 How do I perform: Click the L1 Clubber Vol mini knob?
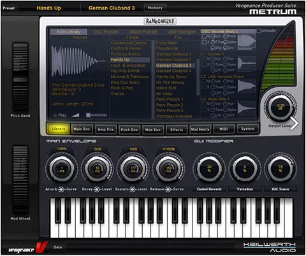coord(213,59)
